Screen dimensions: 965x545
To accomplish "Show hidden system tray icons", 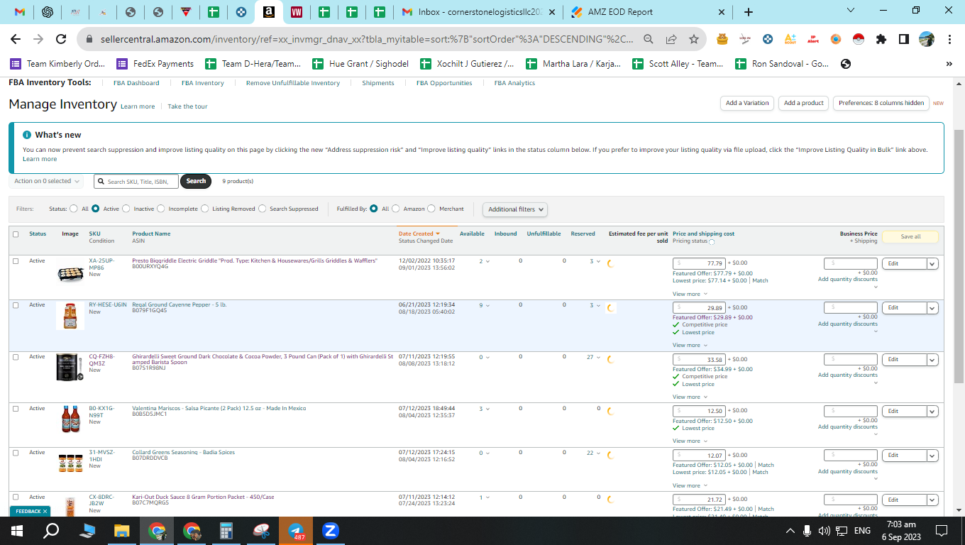I will pos(790,531).
